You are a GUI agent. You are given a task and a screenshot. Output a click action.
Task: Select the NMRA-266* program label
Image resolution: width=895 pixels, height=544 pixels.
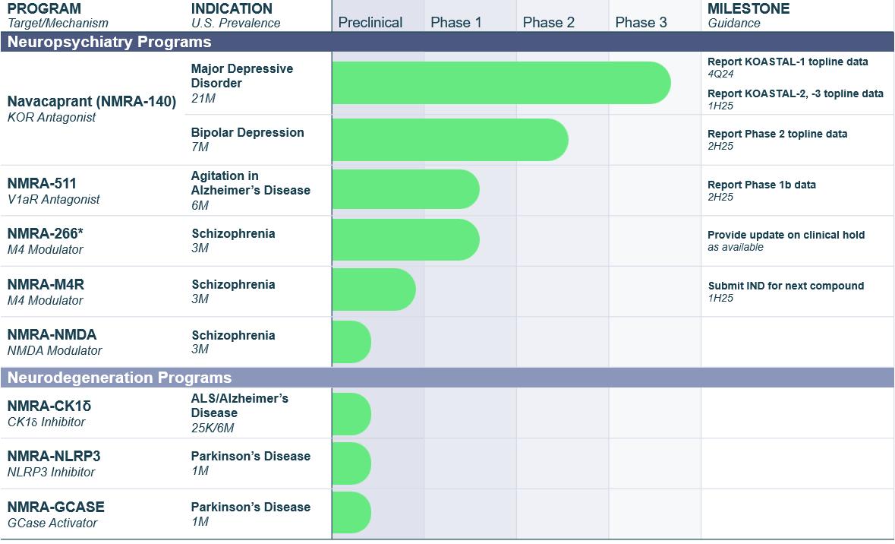point(46,234)
